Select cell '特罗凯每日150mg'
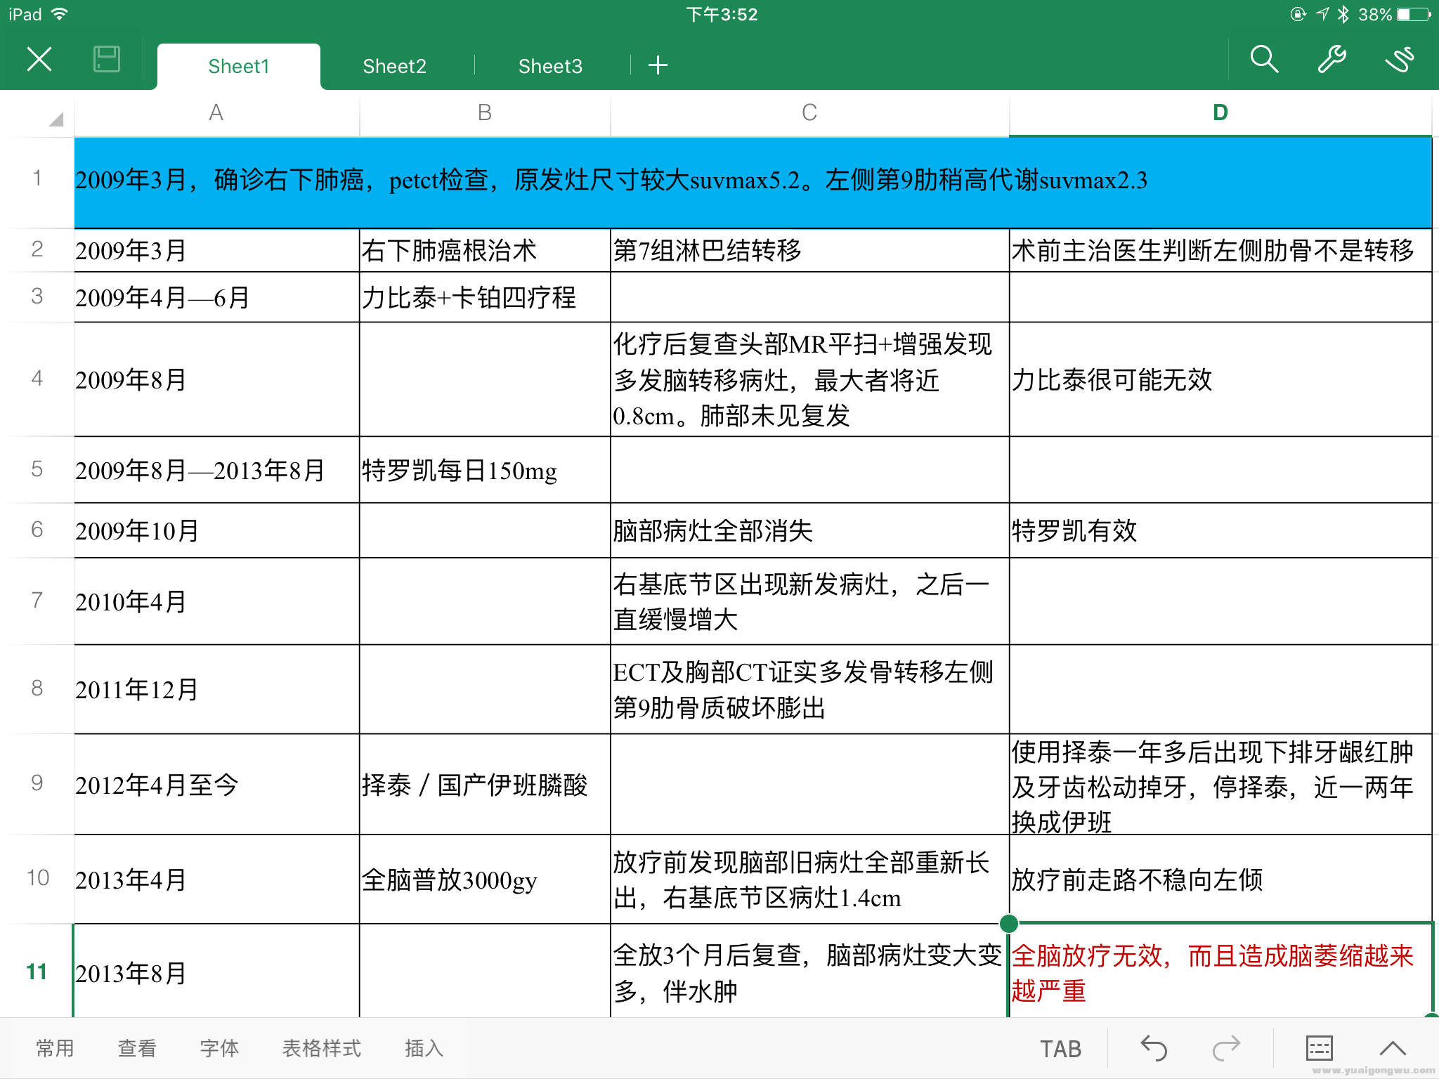This screenshot has width=1439, height=1079. pos(485,470)
